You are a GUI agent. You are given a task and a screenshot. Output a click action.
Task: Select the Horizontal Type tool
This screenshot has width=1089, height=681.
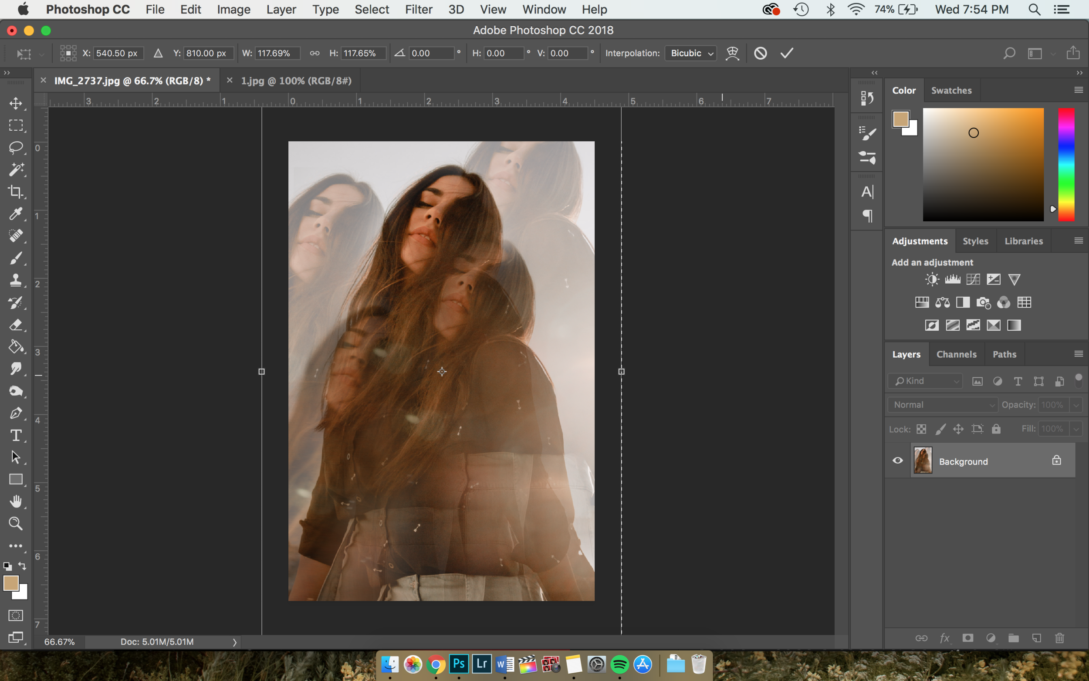pyautogui.click(x=16, y=435)
